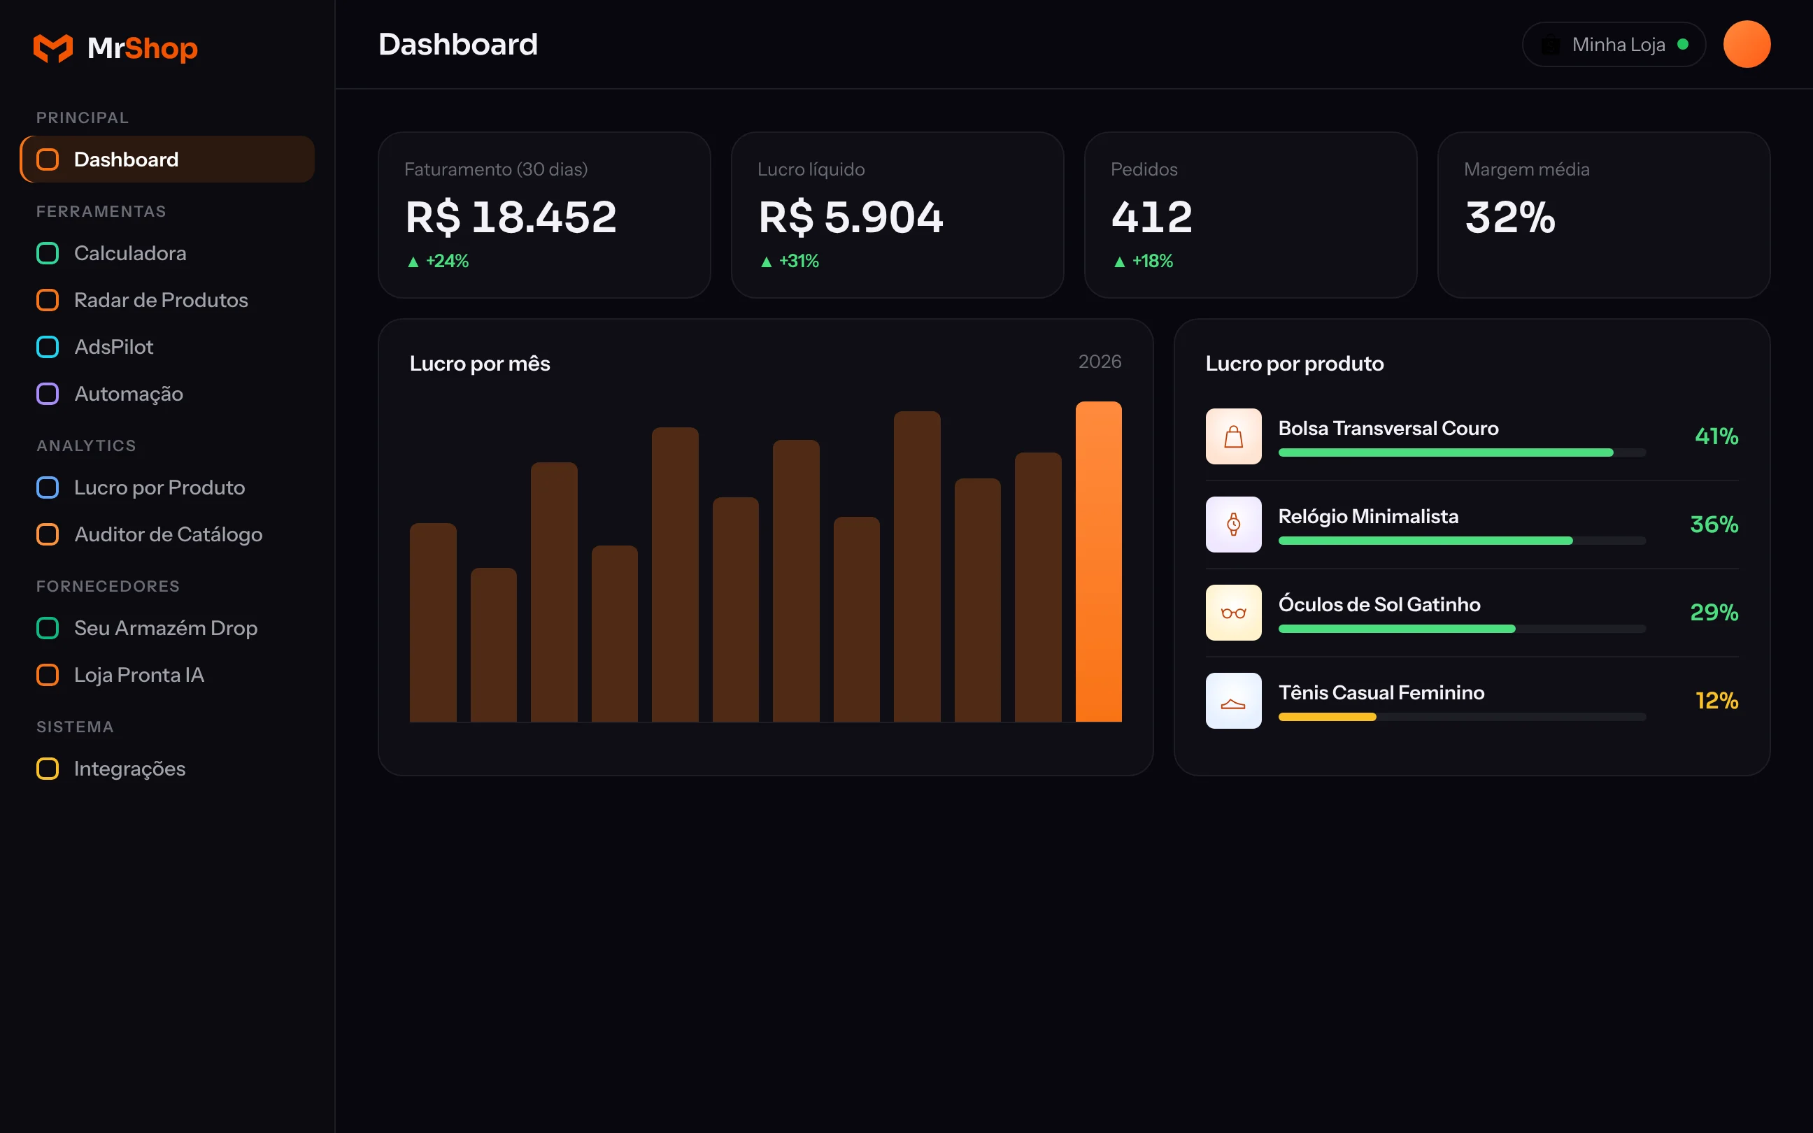Click the Óculos de Sol Gatinho glasses icon
Screen dimensions: 1813x1133
(x=1233, y=612)
